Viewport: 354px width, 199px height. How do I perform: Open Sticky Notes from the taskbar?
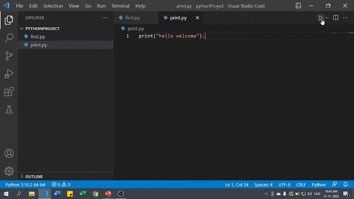click(x=70, y=194)
